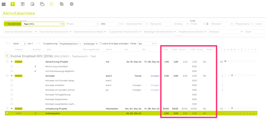266x119 pixels.
Task: Open the Alle dropdown
Action: coord(112,24)
